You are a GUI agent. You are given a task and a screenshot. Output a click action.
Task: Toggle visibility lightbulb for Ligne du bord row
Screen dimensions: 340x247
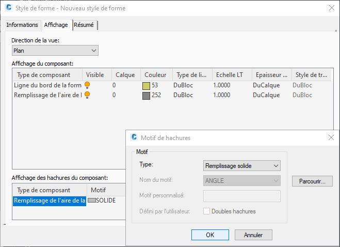[88, 85]
